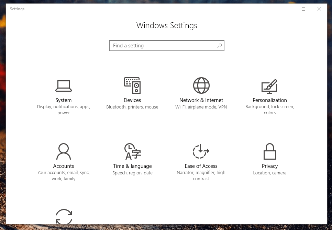The height and width of the screenshot is (230, 332).
Task: Select 'Location, camera' description under Privacy
Action: [269, 173]
